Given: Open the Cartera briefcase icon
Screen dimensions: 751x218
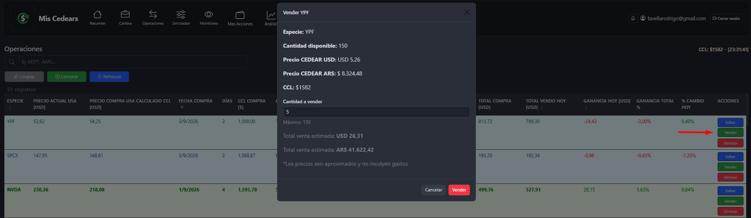Looking at the screenshot, I should pyautogui.click(x=125, y=15).
